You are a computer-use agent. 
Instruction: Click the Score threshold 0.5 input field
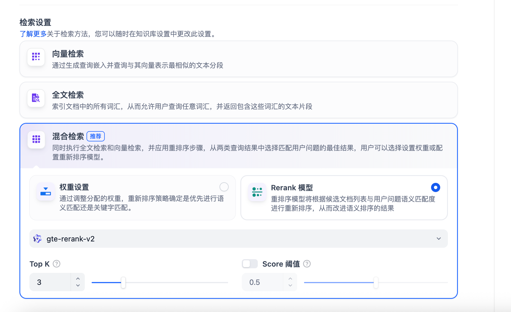click(263, 282)
